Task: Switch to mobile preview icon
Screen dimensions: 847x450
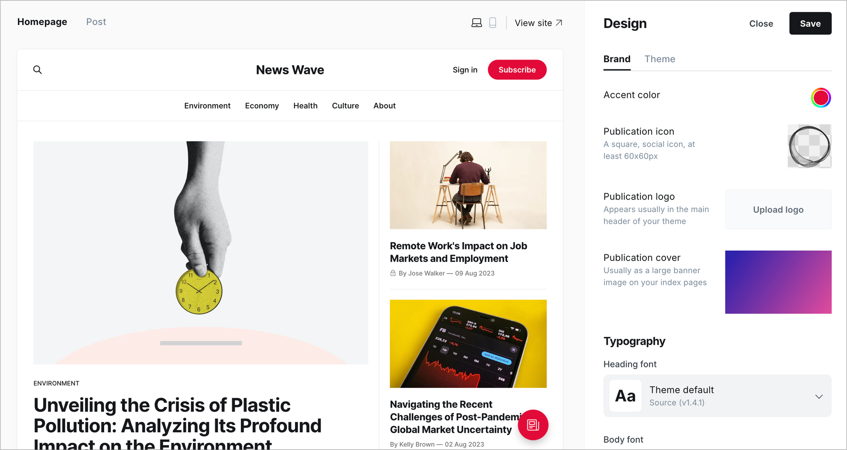Action: click(x=493, y=23)
